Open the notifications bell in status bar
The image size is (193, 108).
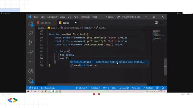point(163,88)
